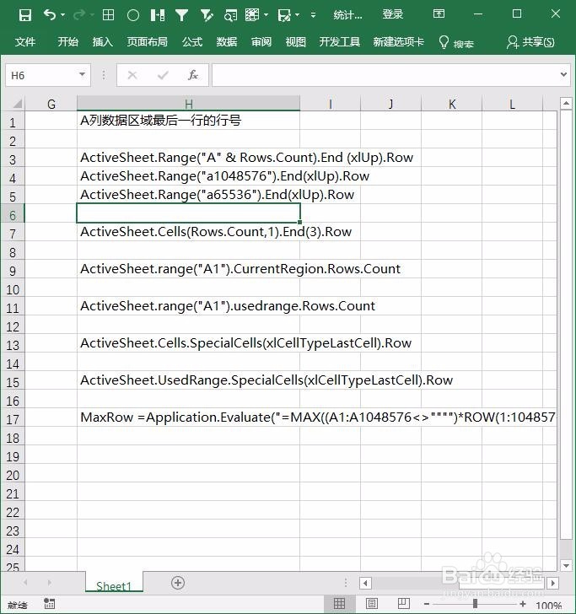
Task: Switch to the 页面布局 ribbon tab
Action: tap(148, 41)
